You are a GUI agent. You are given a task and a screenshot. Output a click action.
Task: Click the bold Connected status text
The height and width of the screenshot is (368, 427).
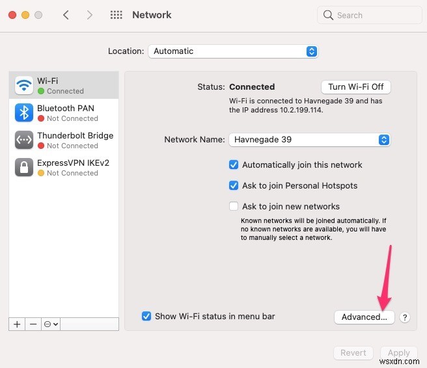point(252,86)
